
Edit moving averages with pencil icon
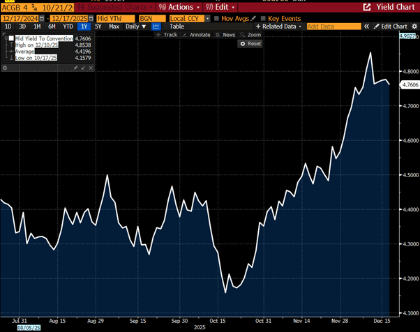pos(253,18)
